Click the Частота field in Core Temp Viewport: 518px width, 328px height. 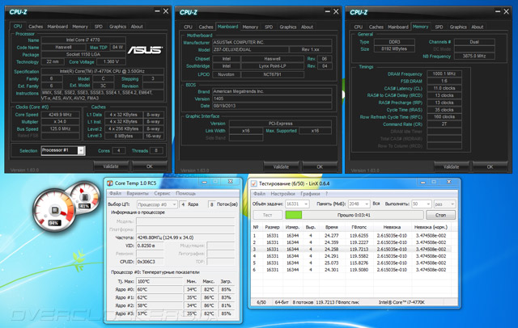click(185, 238)
